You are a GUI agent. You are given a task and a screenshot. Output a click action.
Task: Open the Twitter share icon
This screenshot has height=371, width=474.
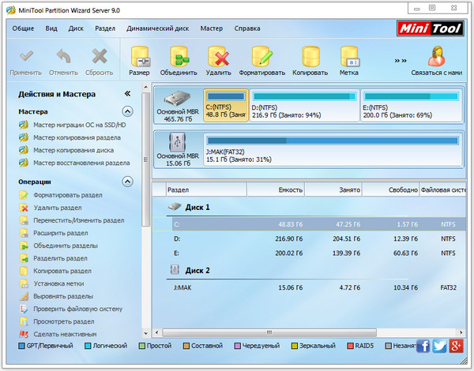click(x=439, y=347)
